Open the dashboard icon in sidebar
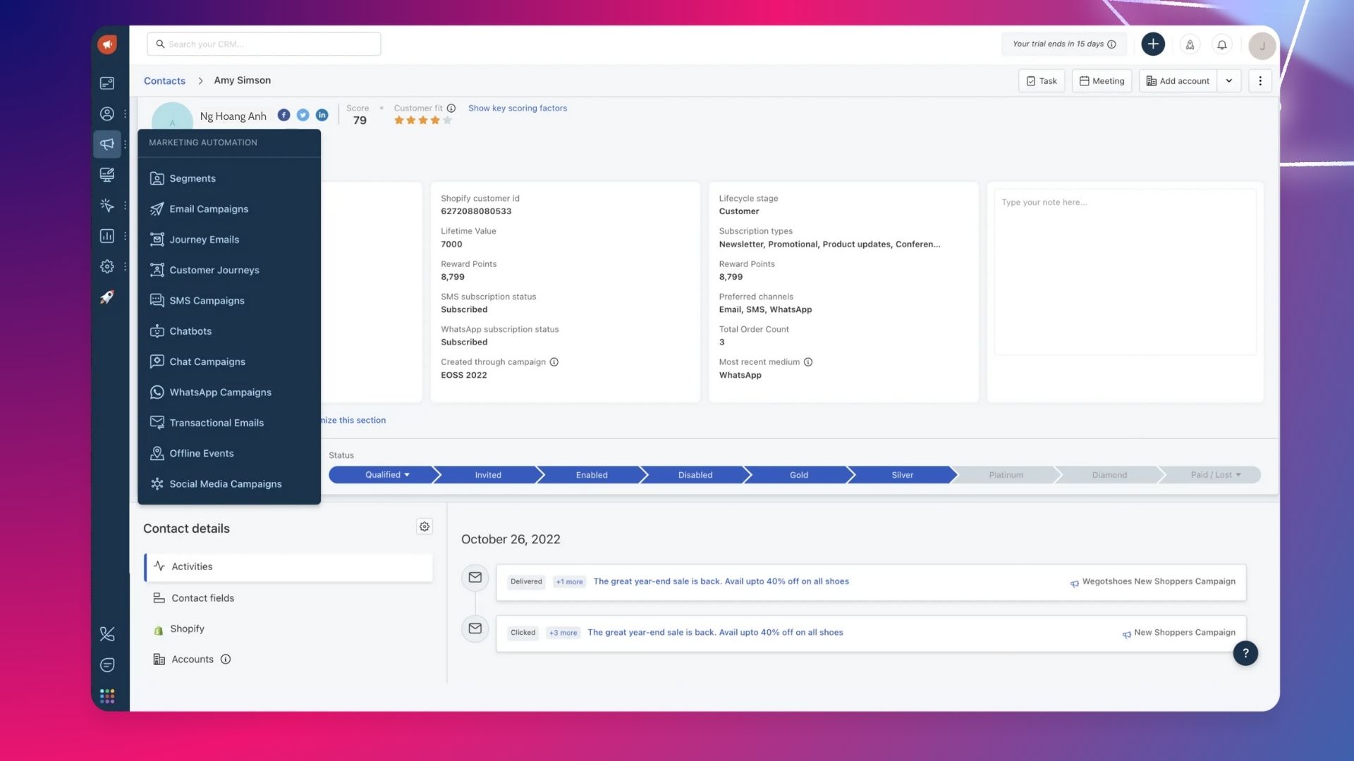This screenshot has width=1354, height=761. pyautogui.click(x=107, y=83)
